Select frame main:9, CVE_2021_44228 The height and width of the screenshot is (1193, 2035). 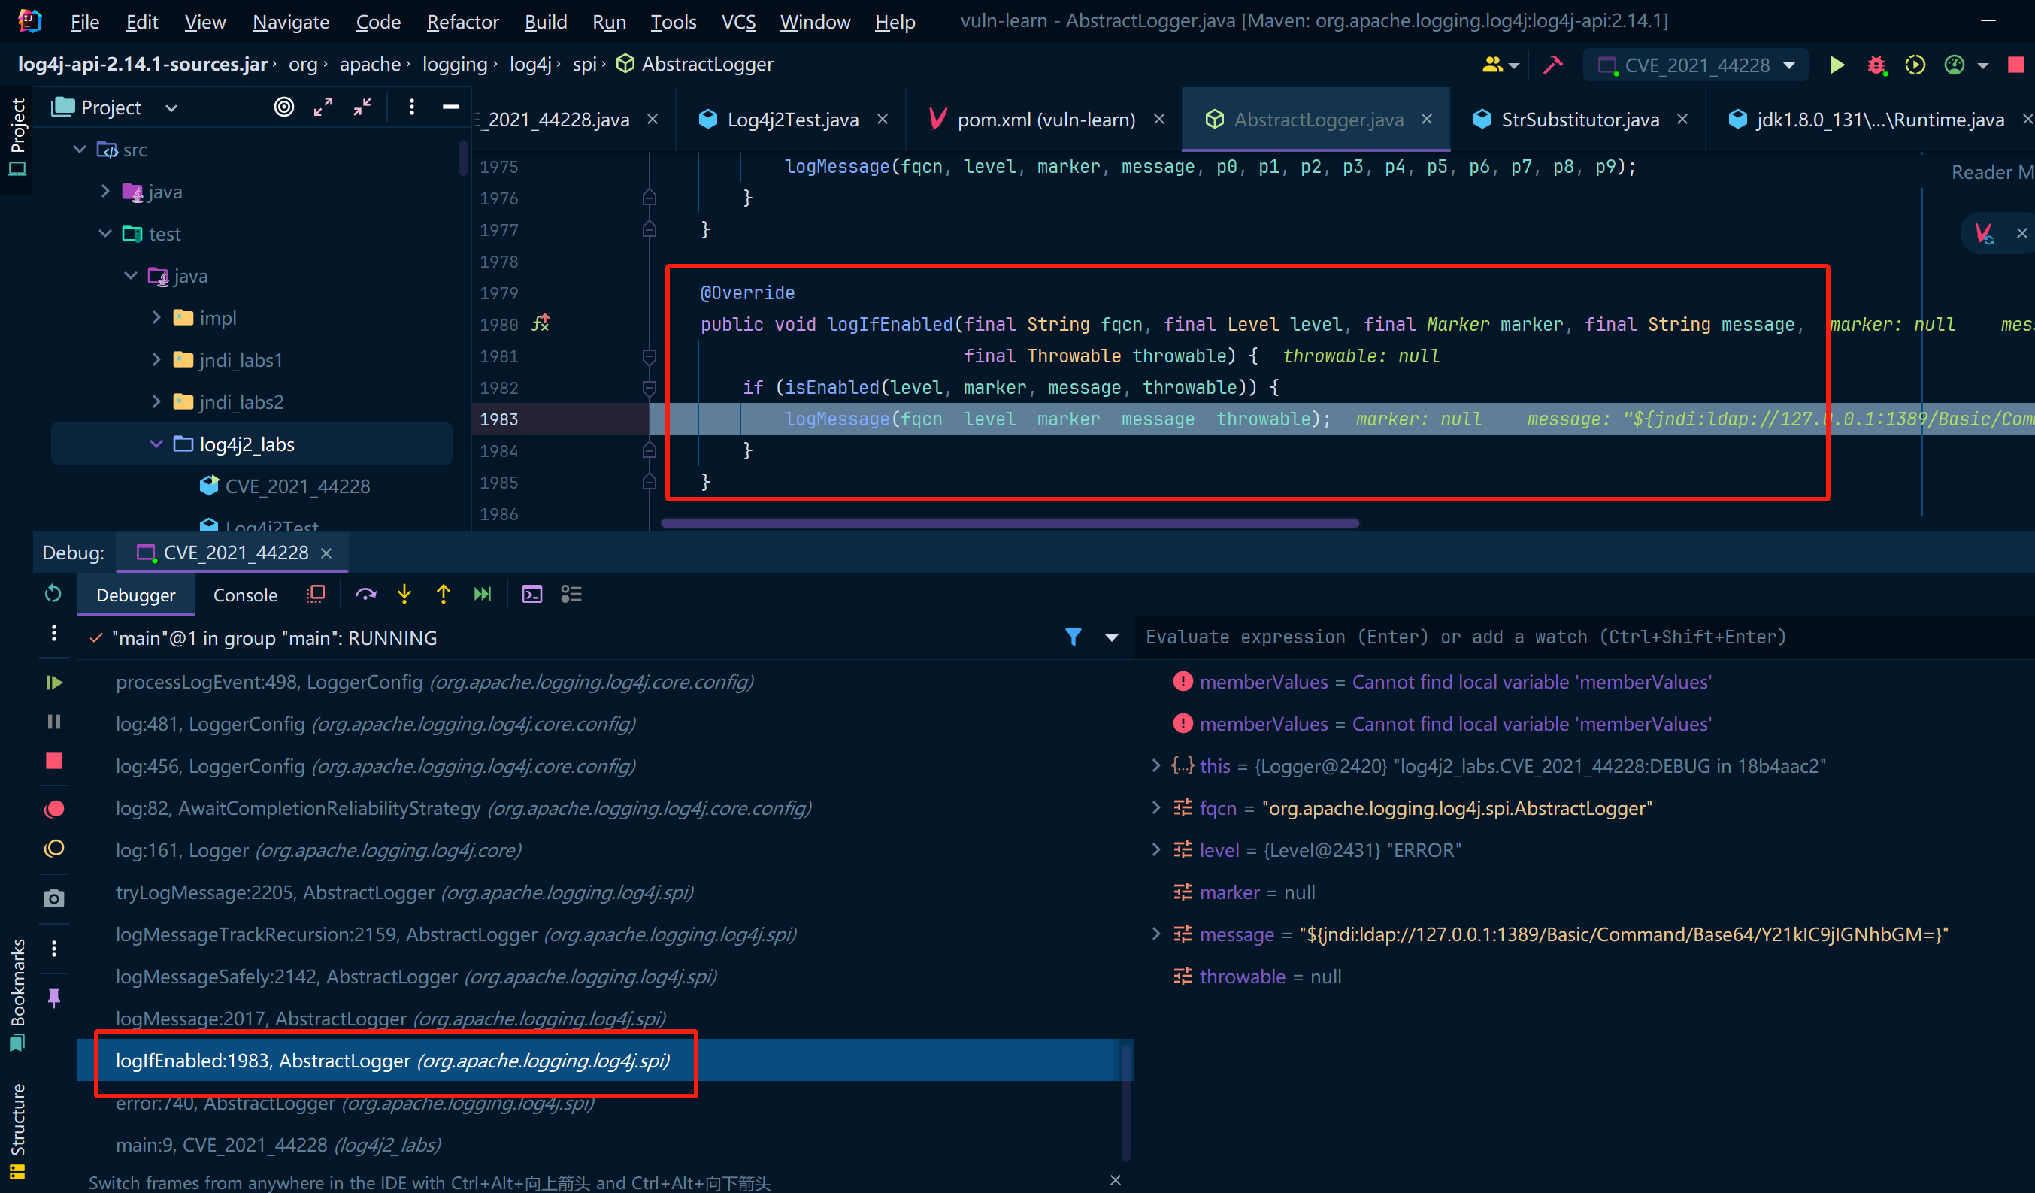point(279,1146)
